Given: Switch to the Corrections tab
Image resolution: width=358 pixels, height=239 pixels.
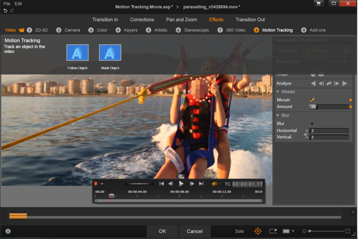Looking at the screenshot, I should click(142, 20).
